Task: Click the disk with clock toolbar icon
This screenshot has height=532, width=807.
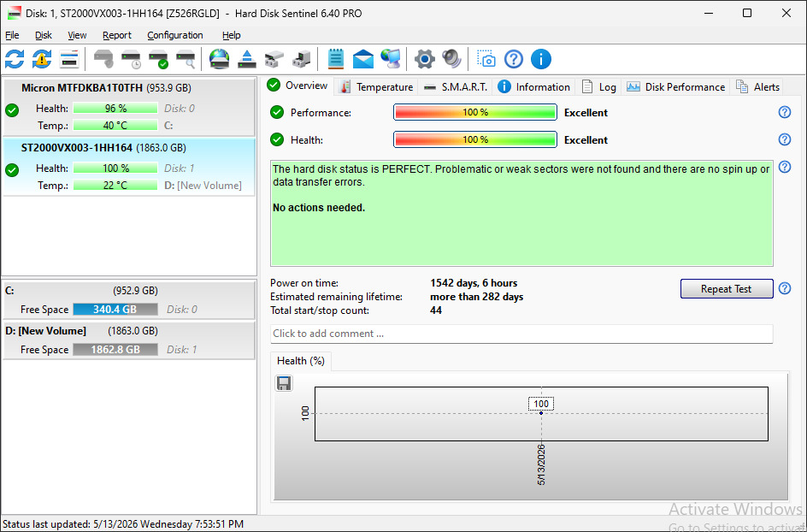Action: click(x=132, y=59)
